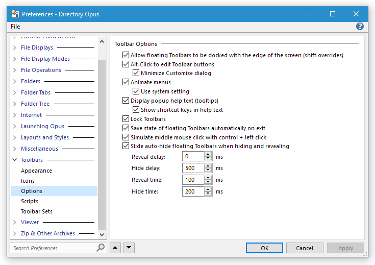The image size is (375, 265).
Task: Click the Reveal time input field
Action: 193,180
